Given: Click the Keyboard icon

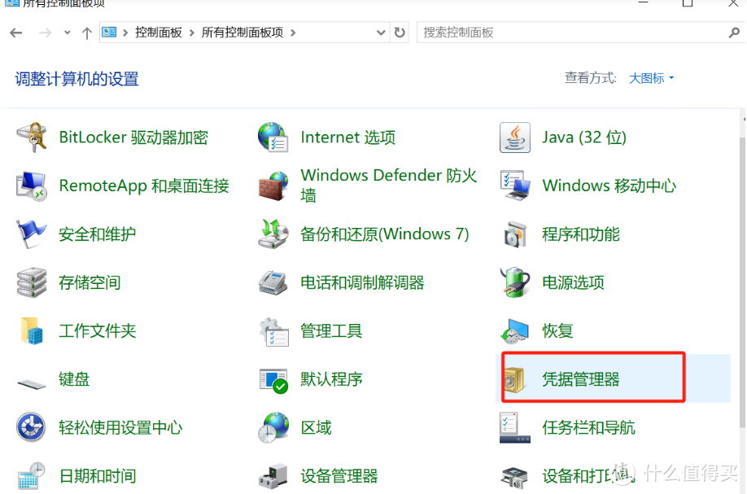Looking at the screenshot, I should pos(32,383).
